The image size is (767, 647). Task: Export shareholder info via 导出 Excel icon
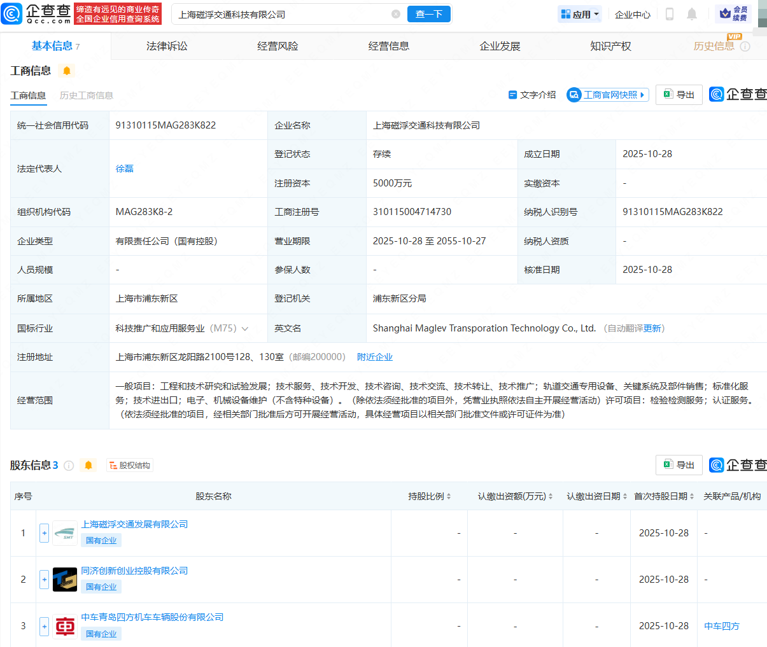pos(679,465)
